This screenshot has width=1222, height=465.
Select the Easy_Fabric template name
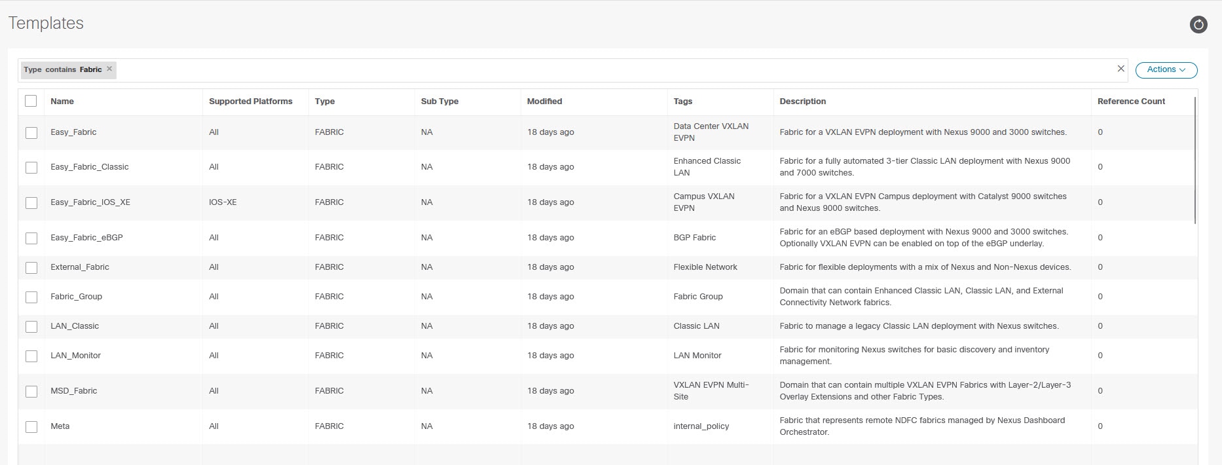(73, 132)
